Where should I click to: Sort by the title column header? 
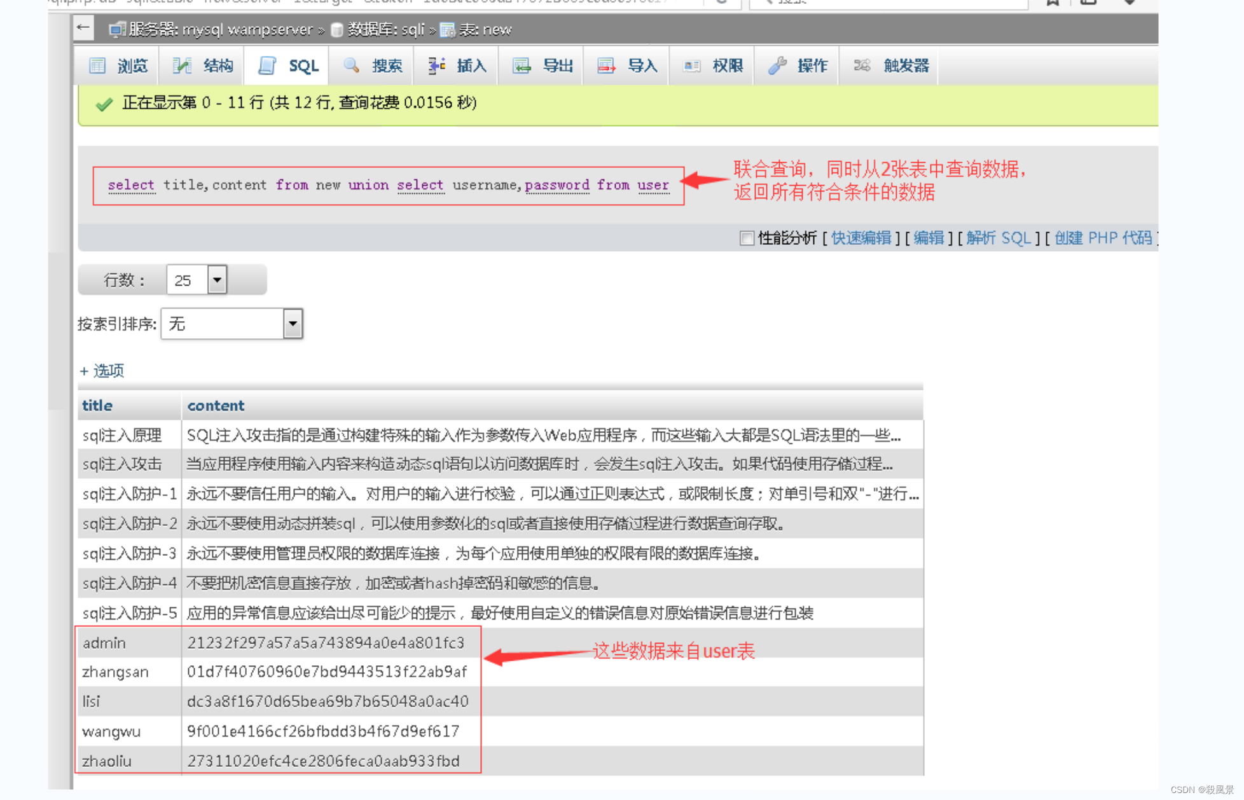[97, 406]
